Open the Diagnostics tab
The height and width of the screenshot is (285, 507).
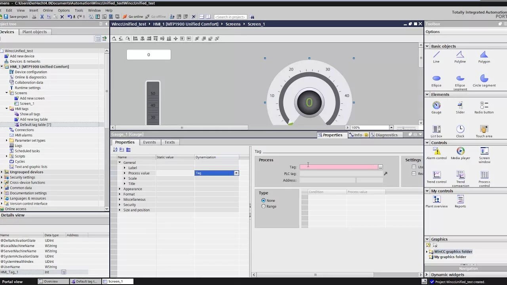pos(386,135)
